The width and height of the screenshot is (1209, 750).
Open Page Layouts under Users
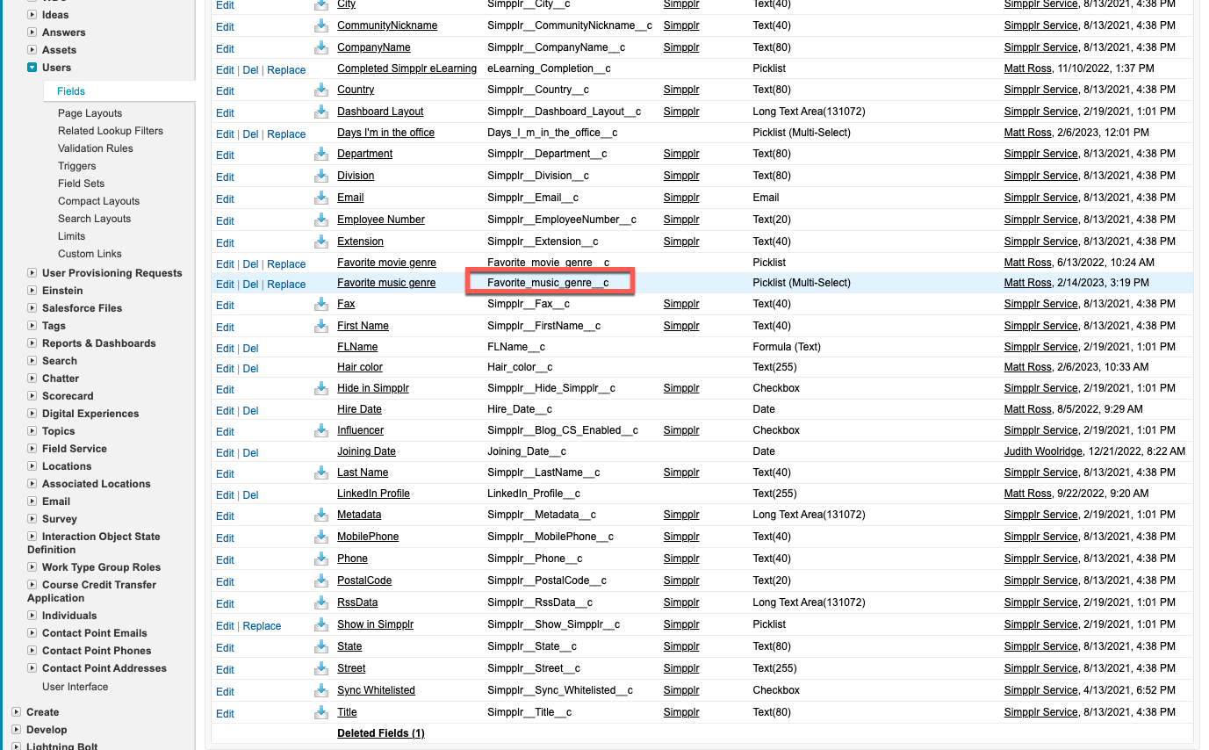coord(90,113)
